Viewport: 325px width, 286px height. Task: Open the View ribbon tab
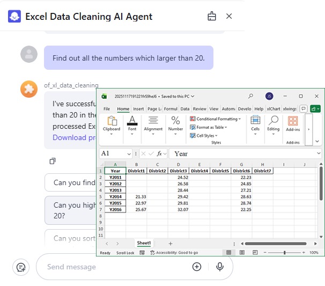coord(213,109)
